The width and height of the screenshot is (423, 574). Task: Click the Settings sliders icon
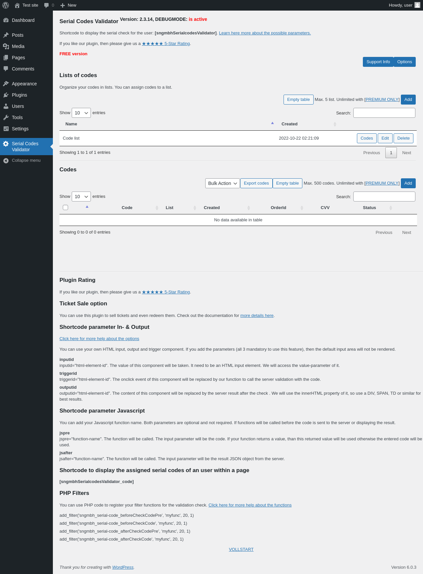(x=6, y=129)
